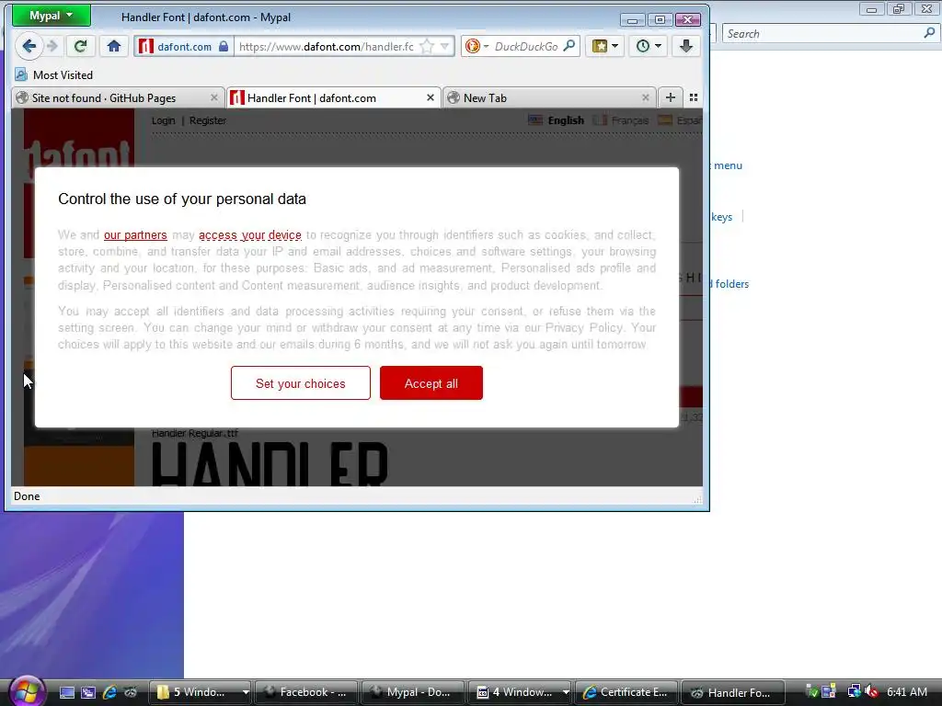Close the New Tab tab
Screen dimensions: 942x706
pos(645,97)
